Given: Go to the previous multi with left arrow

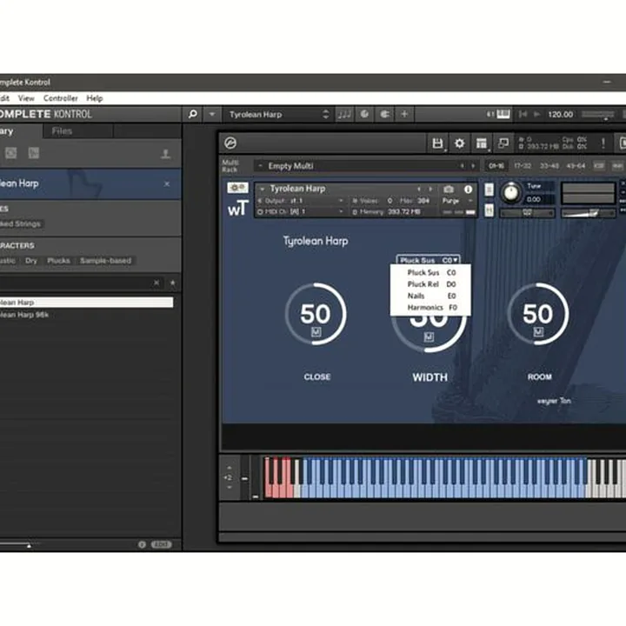Looking at the screenshot, I should [x=462, y=166].
